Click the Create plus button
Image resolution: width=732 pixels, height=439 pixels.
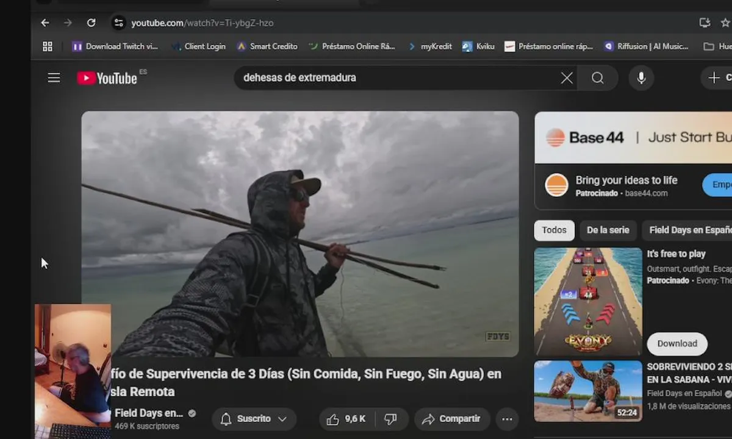[x=717, y=77]
